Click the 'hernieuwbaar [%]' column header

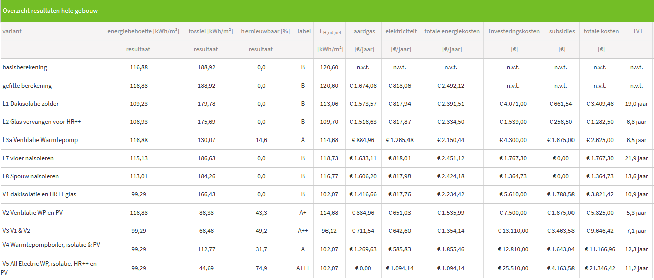pyautogui.click(x=265, y=31)
